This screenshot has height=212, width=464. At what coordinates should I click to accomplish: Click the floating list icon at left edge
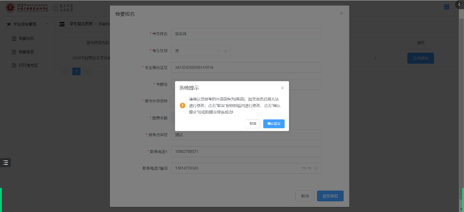pos(6,162)
